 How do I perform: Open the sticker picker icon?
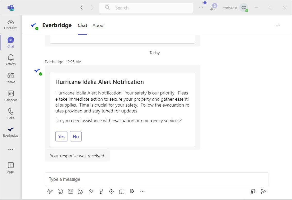[81, 191]
